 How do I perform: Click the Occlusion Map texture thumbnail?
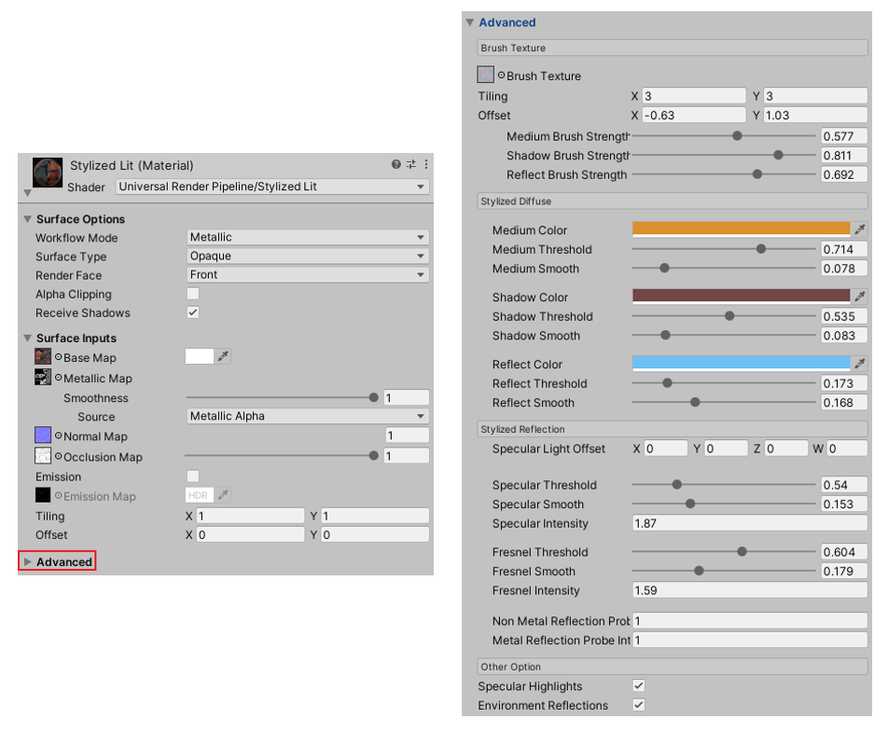[x=43, y=456]
